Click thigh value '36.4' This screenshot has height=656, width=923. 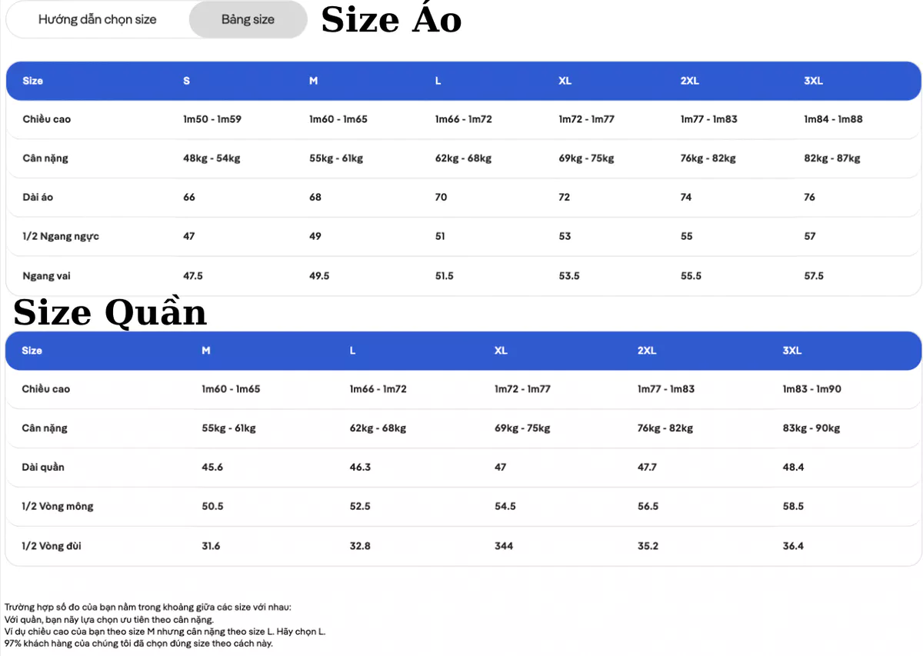pyautogui.click(x=793, y=546)
